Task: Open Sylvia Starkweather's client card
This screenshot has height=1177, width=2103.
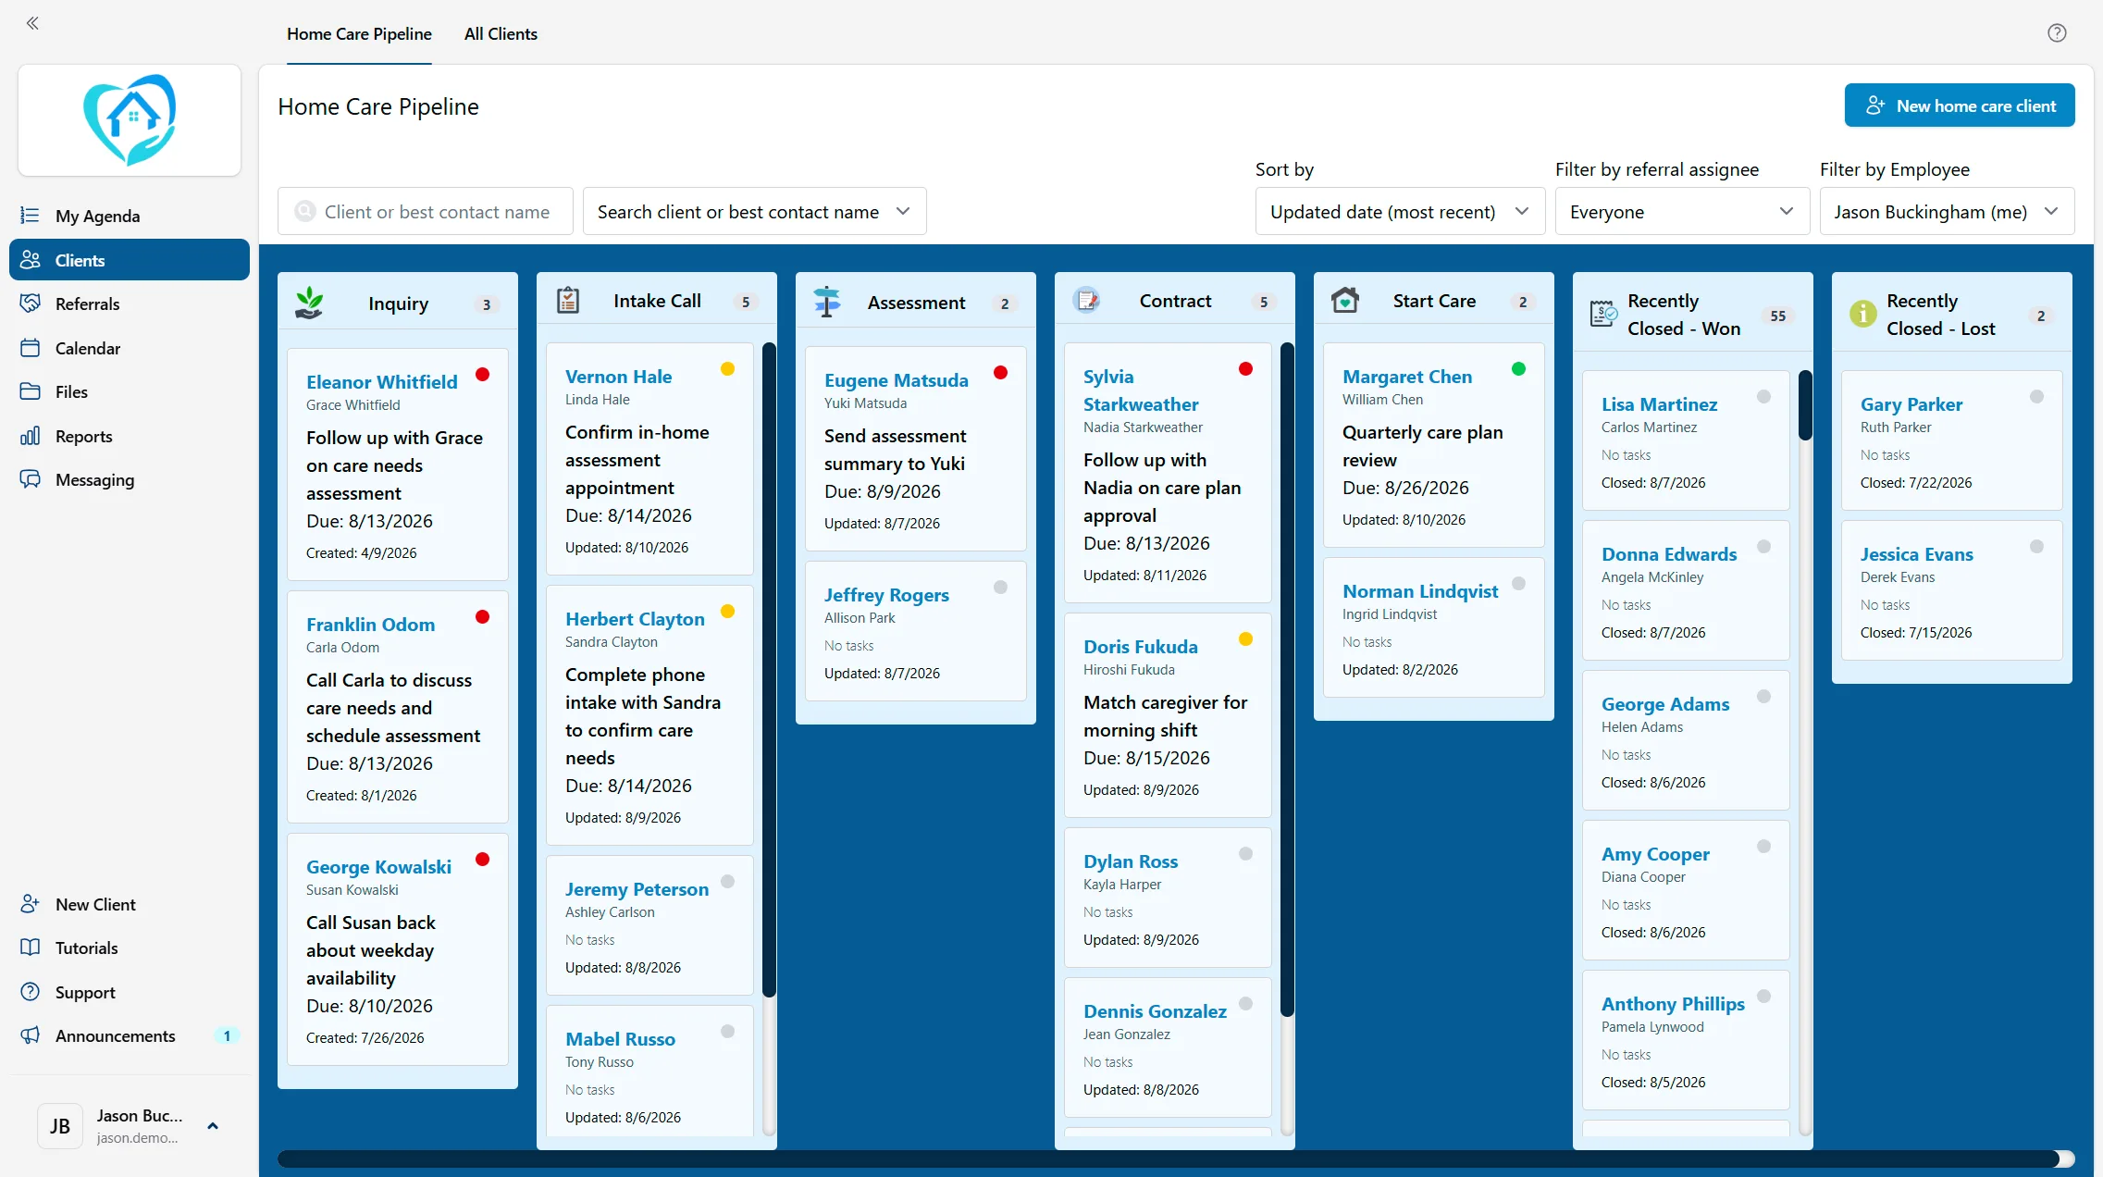Action: pyautogui.click(x=1168, y=473)
